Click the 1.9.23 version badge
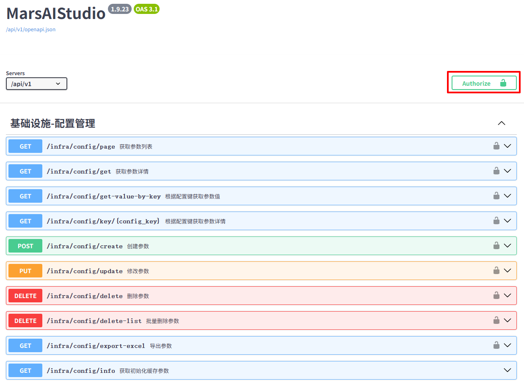This screenshot has width=524, height=383. [x=120, y=9]
